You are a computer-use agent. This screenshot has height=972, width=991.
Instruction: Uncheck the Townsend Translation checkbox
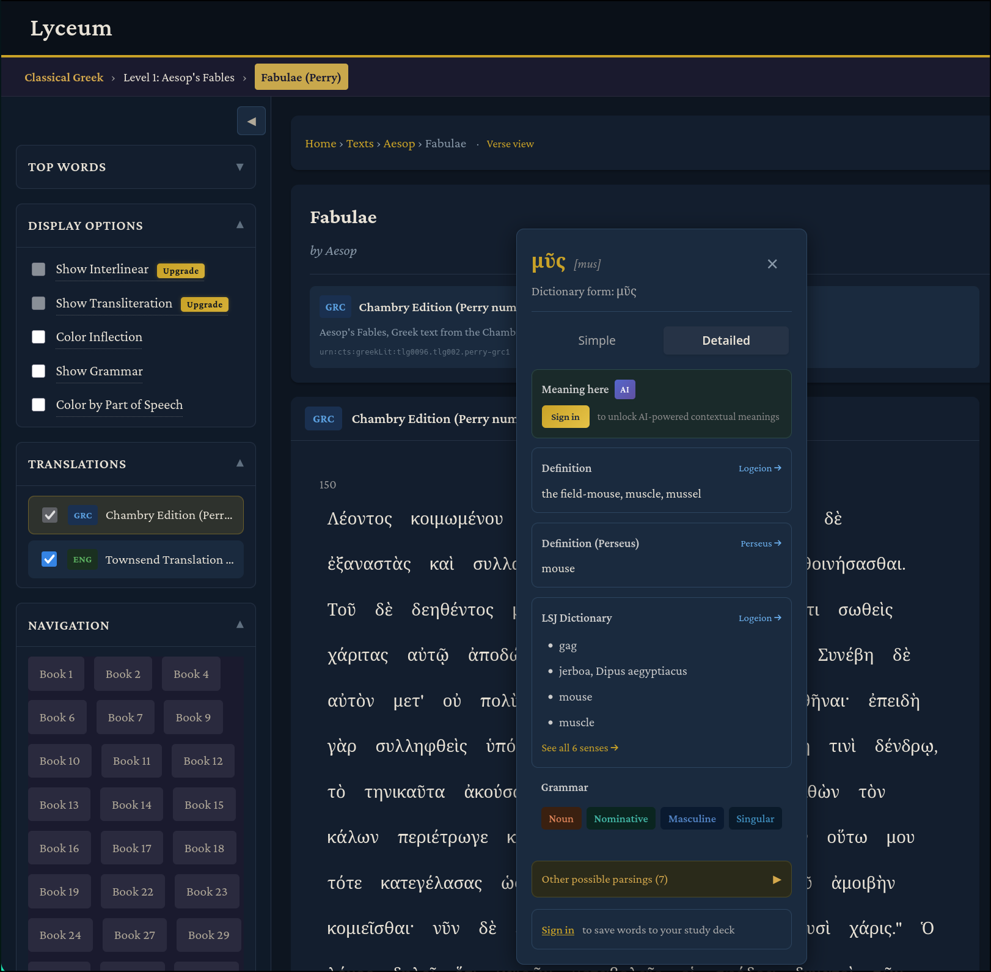pos(49,560)
